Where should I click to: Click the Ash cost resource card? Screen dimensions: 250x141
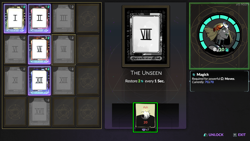coord(145,117)
